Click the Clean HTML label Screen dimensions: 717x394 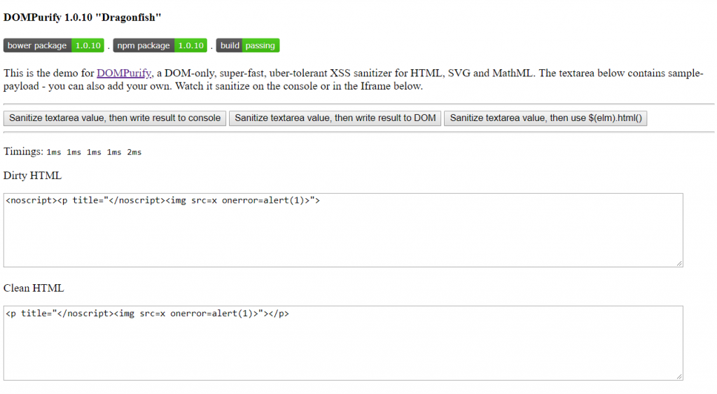coord(34,288)
